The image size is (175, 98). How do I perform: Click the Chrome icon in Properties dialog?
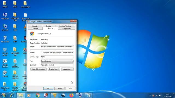(32, 34)
